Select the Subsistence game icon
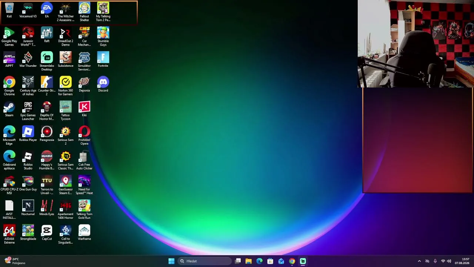Viewport: 474px width, 267px height. pos(66,60)
